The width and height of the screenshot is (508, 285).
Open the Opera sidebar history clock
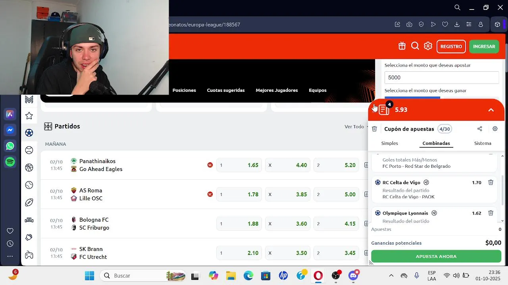click(10, 243)
